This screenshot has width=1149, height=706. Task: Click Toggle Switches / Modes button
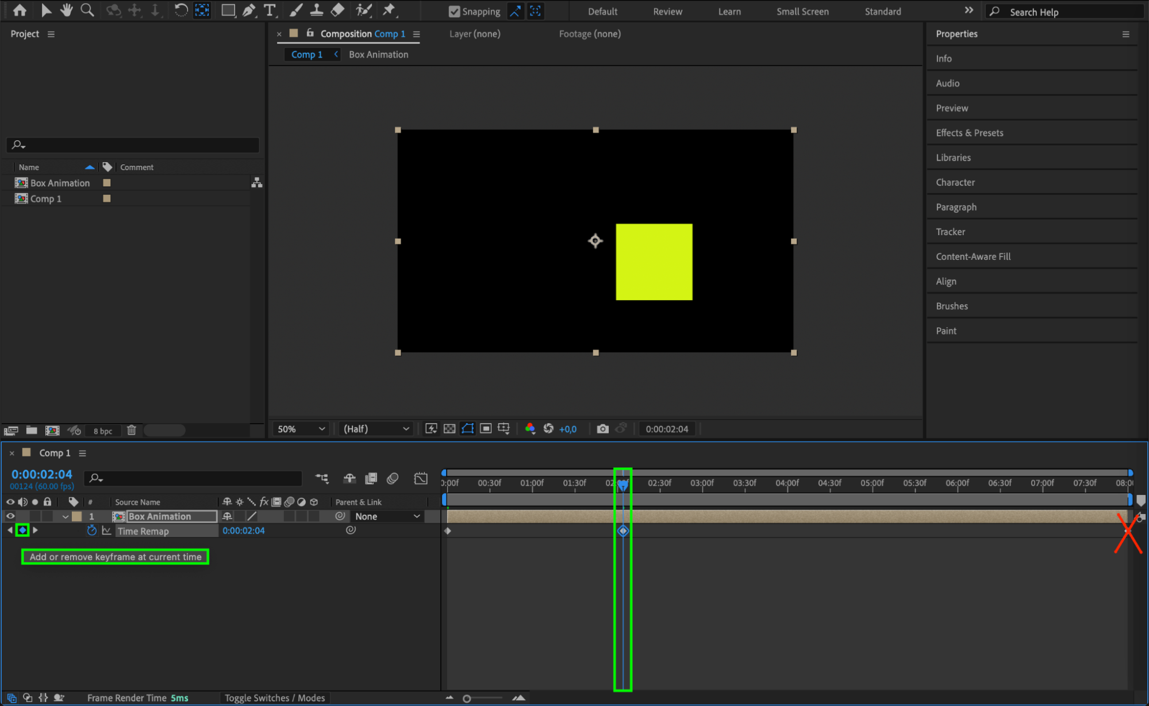coord(275,698)
